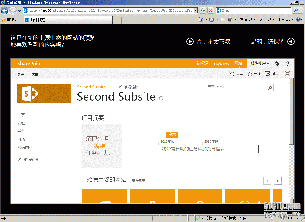Open a new blank browser tab
This screenshot has height=222, width=305.
(x=117, y=20)
